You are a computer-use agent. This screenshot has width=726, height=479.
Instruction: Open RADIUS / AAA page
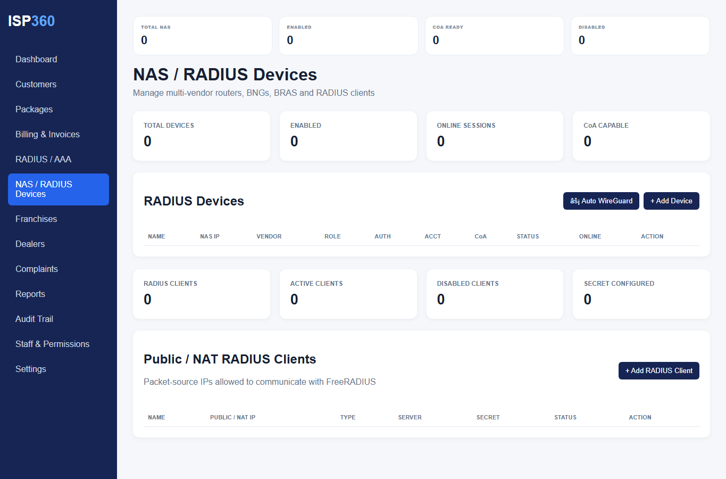[59, 159]
